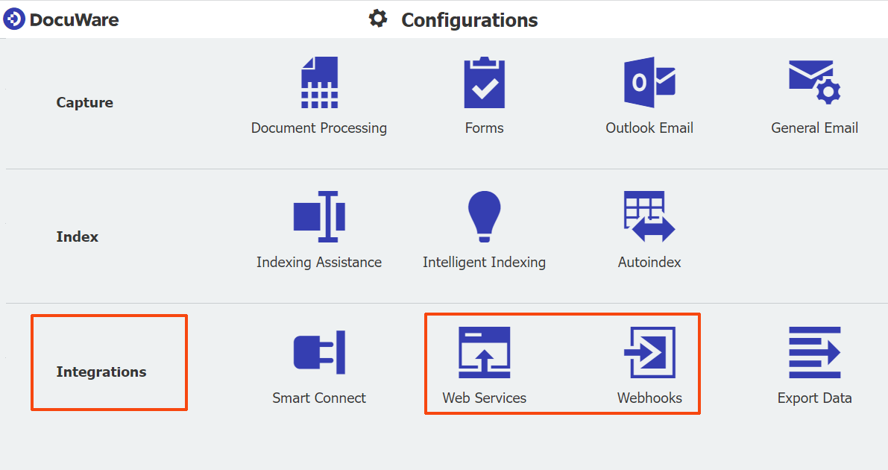Click the Export Data text label
Viewport: 888px width, 470px height.
(x=814, y=398)
